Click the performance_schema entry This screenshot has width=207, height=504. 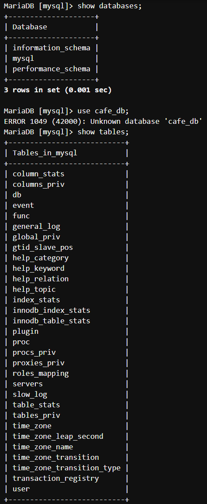click(52, 69)
